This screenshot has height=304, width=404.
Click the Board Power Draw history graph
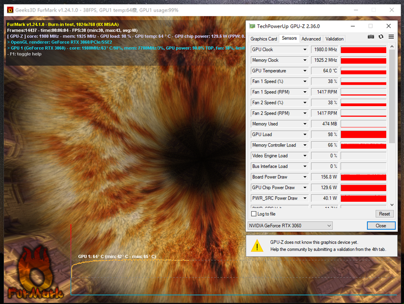(x=363, y=177)
